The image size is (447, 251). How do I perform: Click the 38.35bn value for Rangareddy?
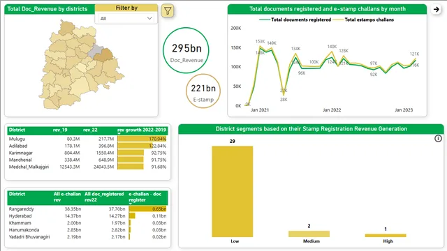coord(73,209)
